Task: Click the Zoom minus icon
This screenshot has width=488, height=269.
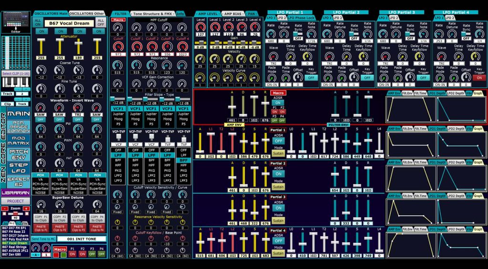Action: (5, 209)
